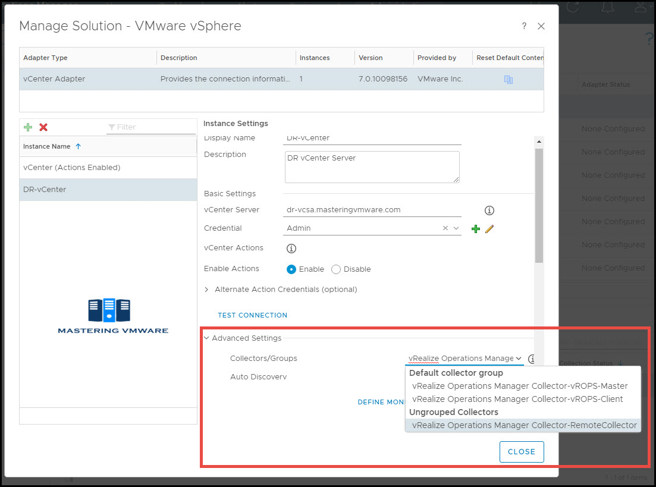656x487 pixels.
Task: Click notification bell in background window
Action: [607, 7]
